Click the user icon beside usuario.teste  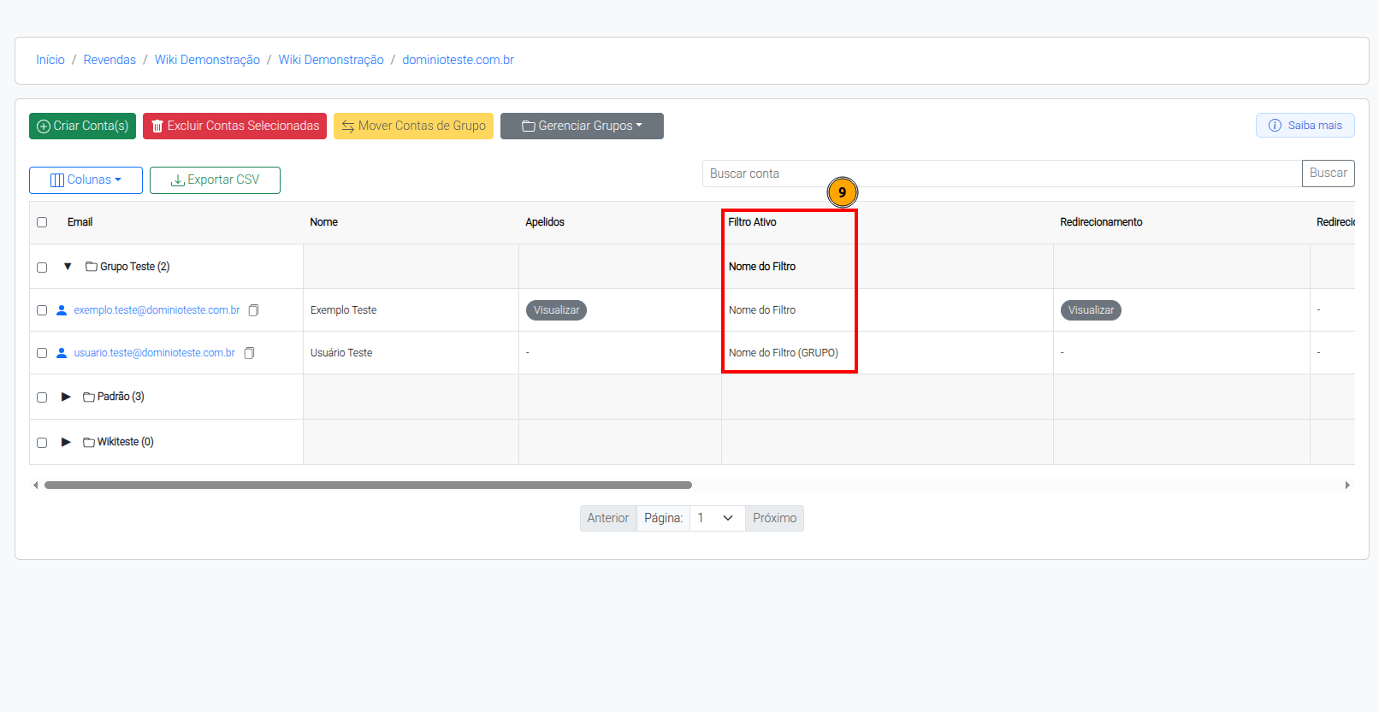click(x=62, y=353)
